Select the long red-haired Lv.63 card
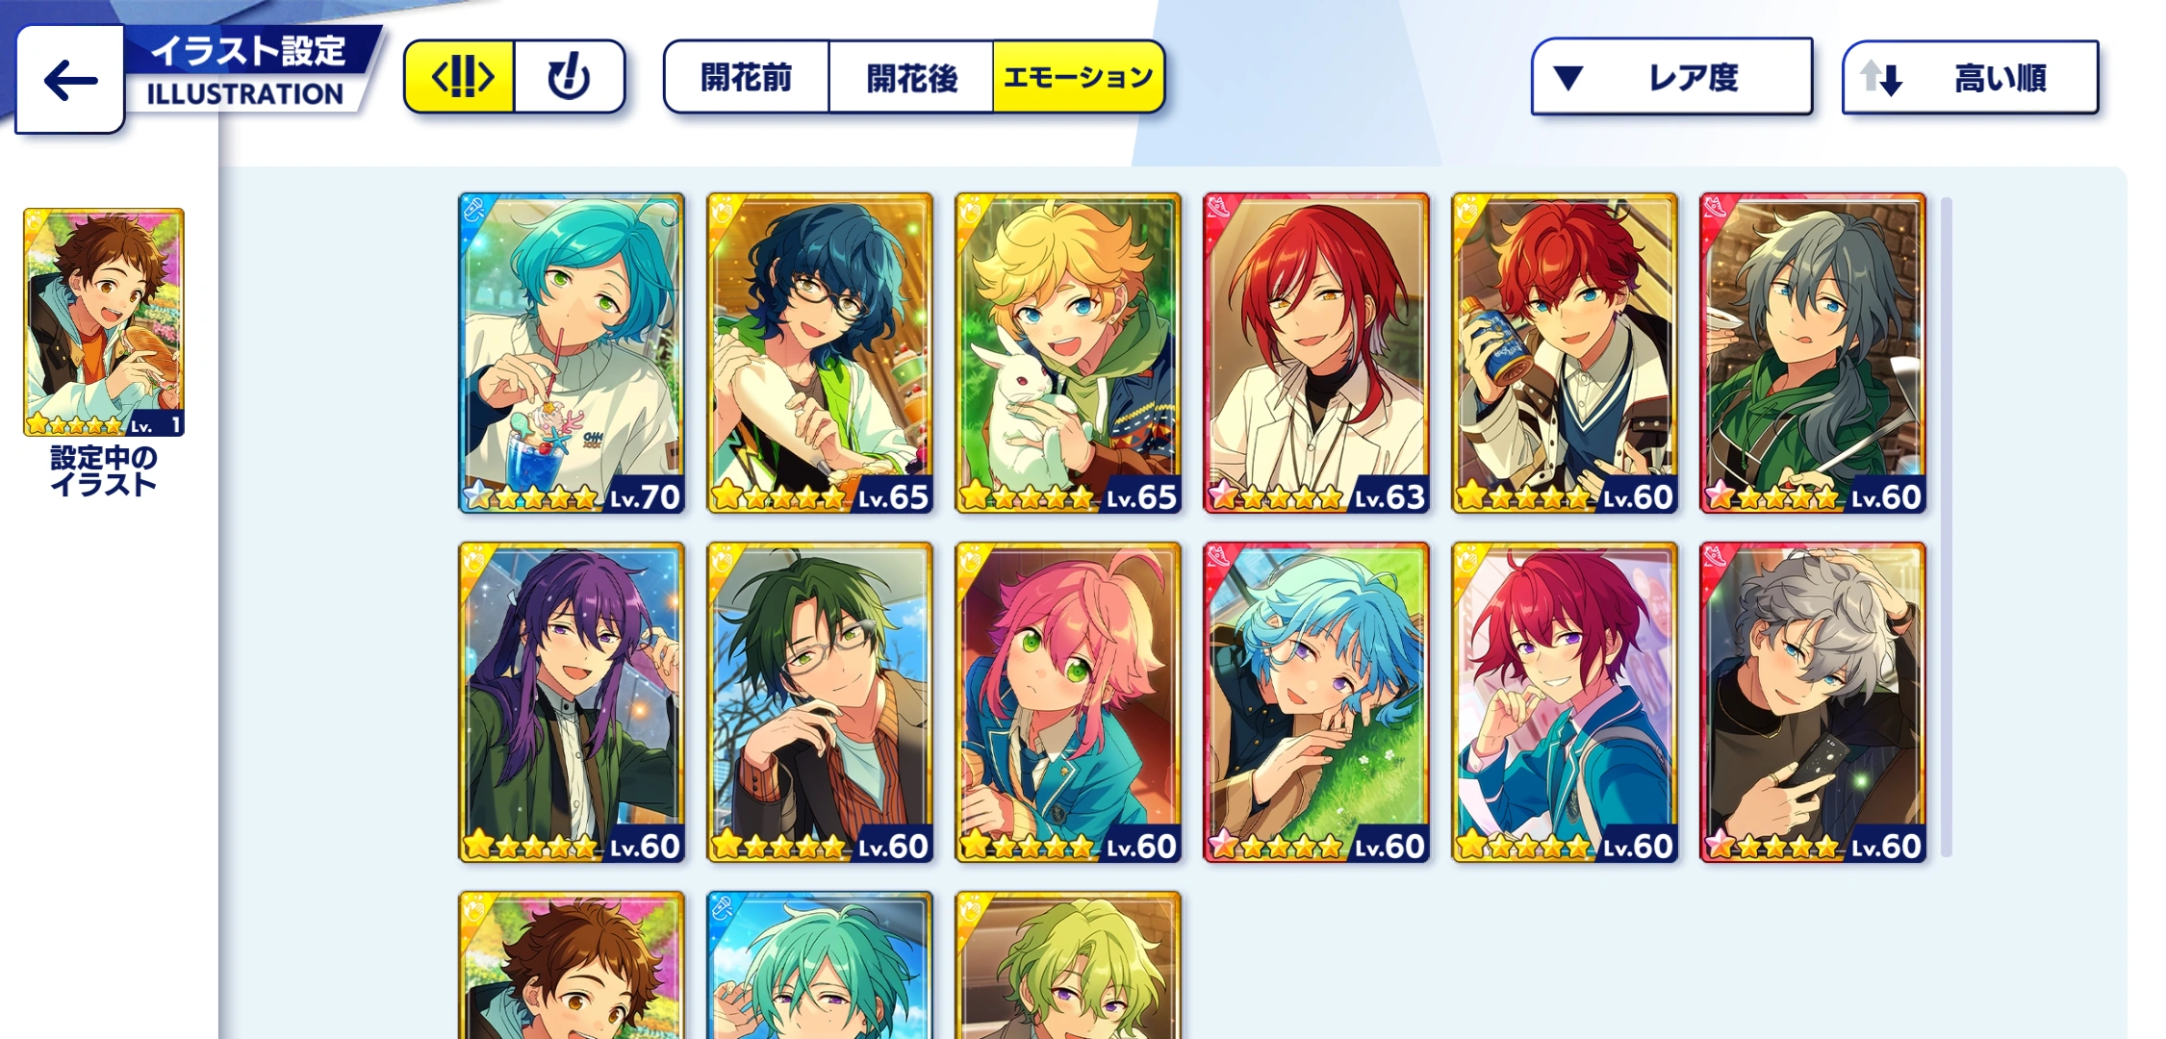Image resolution: width=2166 pixels, height=1039 pixels. [x=1316, y=353]
